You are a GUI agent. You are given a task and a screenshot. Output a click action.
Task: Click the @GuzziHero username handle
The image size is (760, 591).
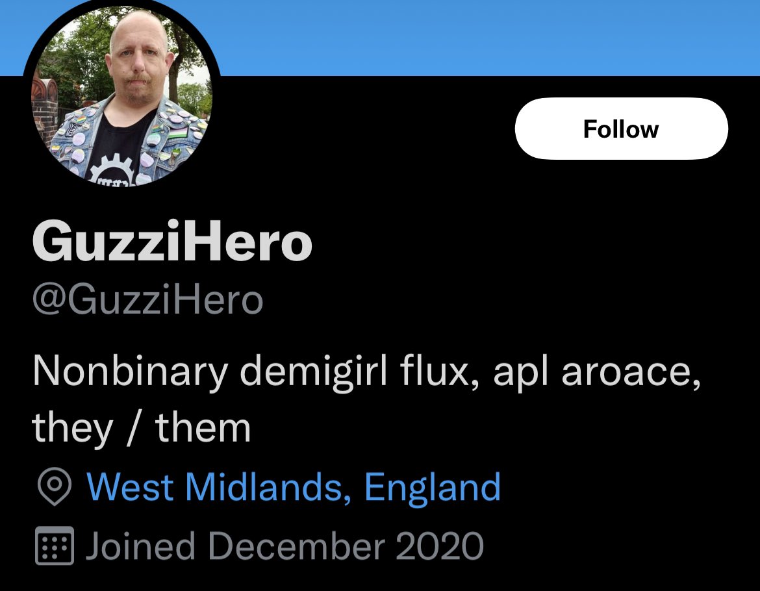(148, 300)
